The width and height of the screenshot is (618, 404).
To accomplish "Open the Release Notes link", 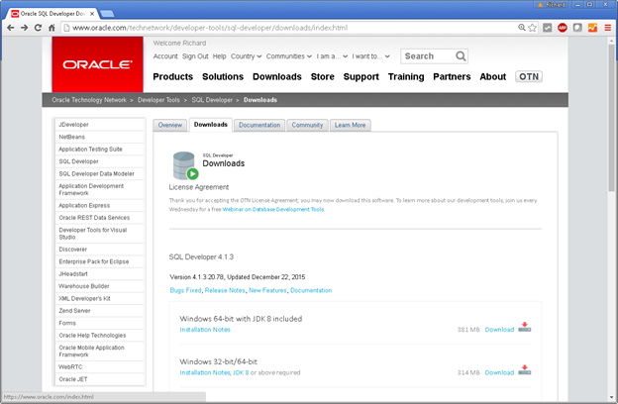I will (x=225, y=290).
